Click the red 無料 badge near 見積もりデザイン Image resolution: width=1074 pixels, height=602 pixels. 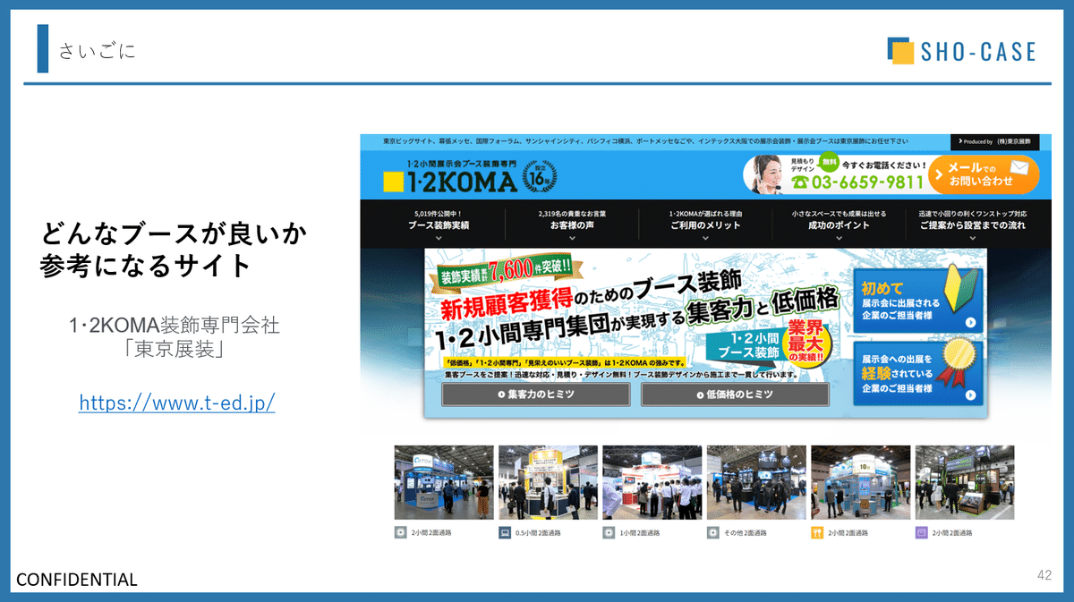(829, 163)
